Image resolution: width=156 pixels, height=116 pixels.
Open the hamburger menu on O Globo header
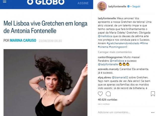point(5,2)
